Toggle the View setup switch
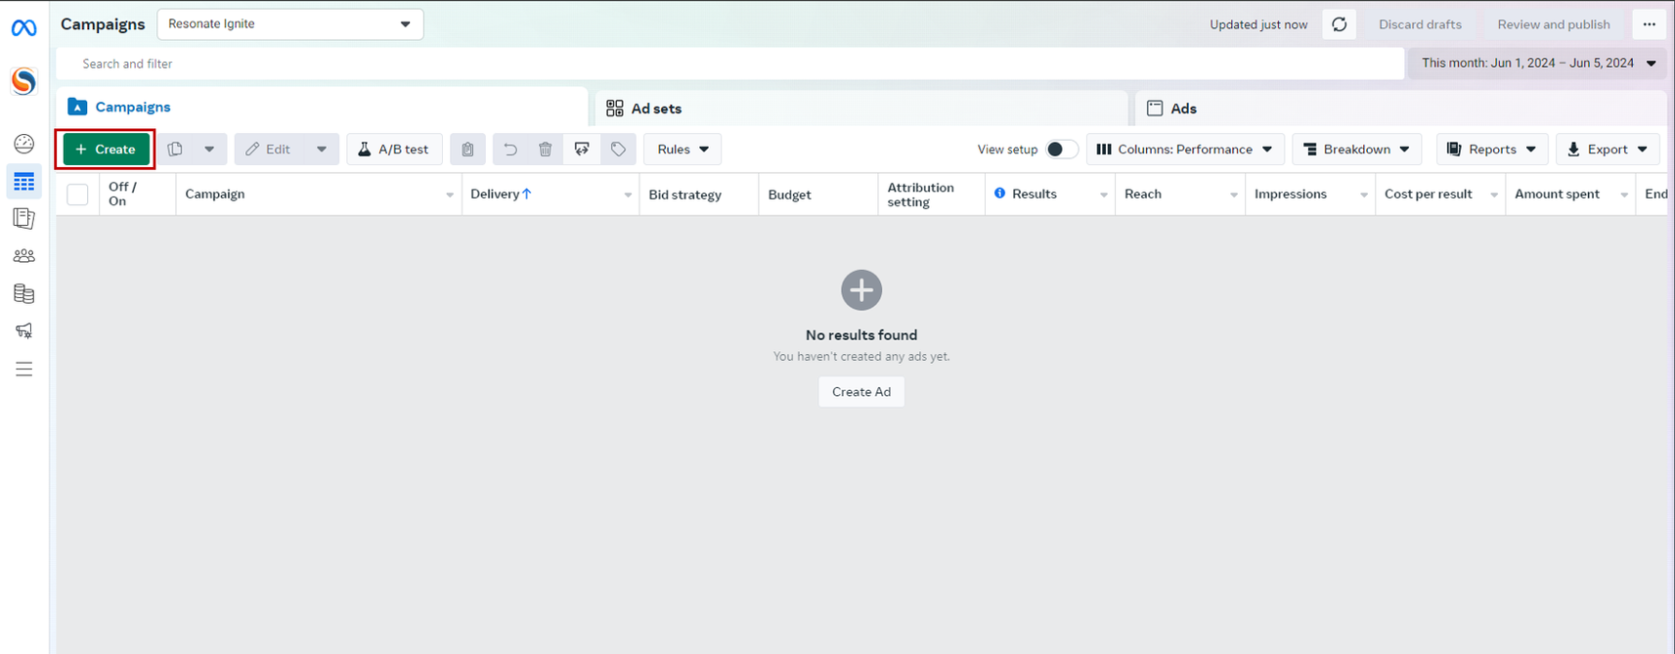The height and width of the screenshot is (654, 1675). (1061, 150)
